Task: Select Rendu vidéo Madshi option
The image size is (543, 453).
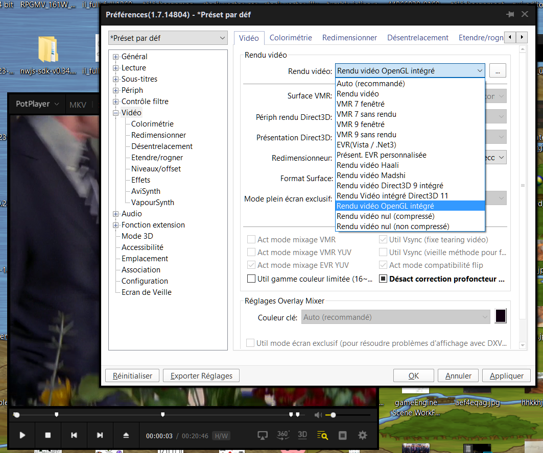Action: [410, 175]
